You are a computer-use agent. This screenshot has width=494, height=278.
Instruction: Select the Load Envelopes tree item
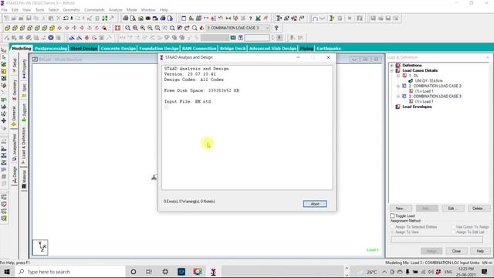[417, 107]
